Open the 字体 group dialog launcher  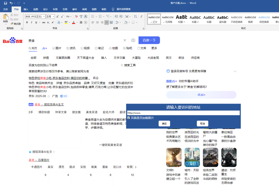tap(88, 28)
